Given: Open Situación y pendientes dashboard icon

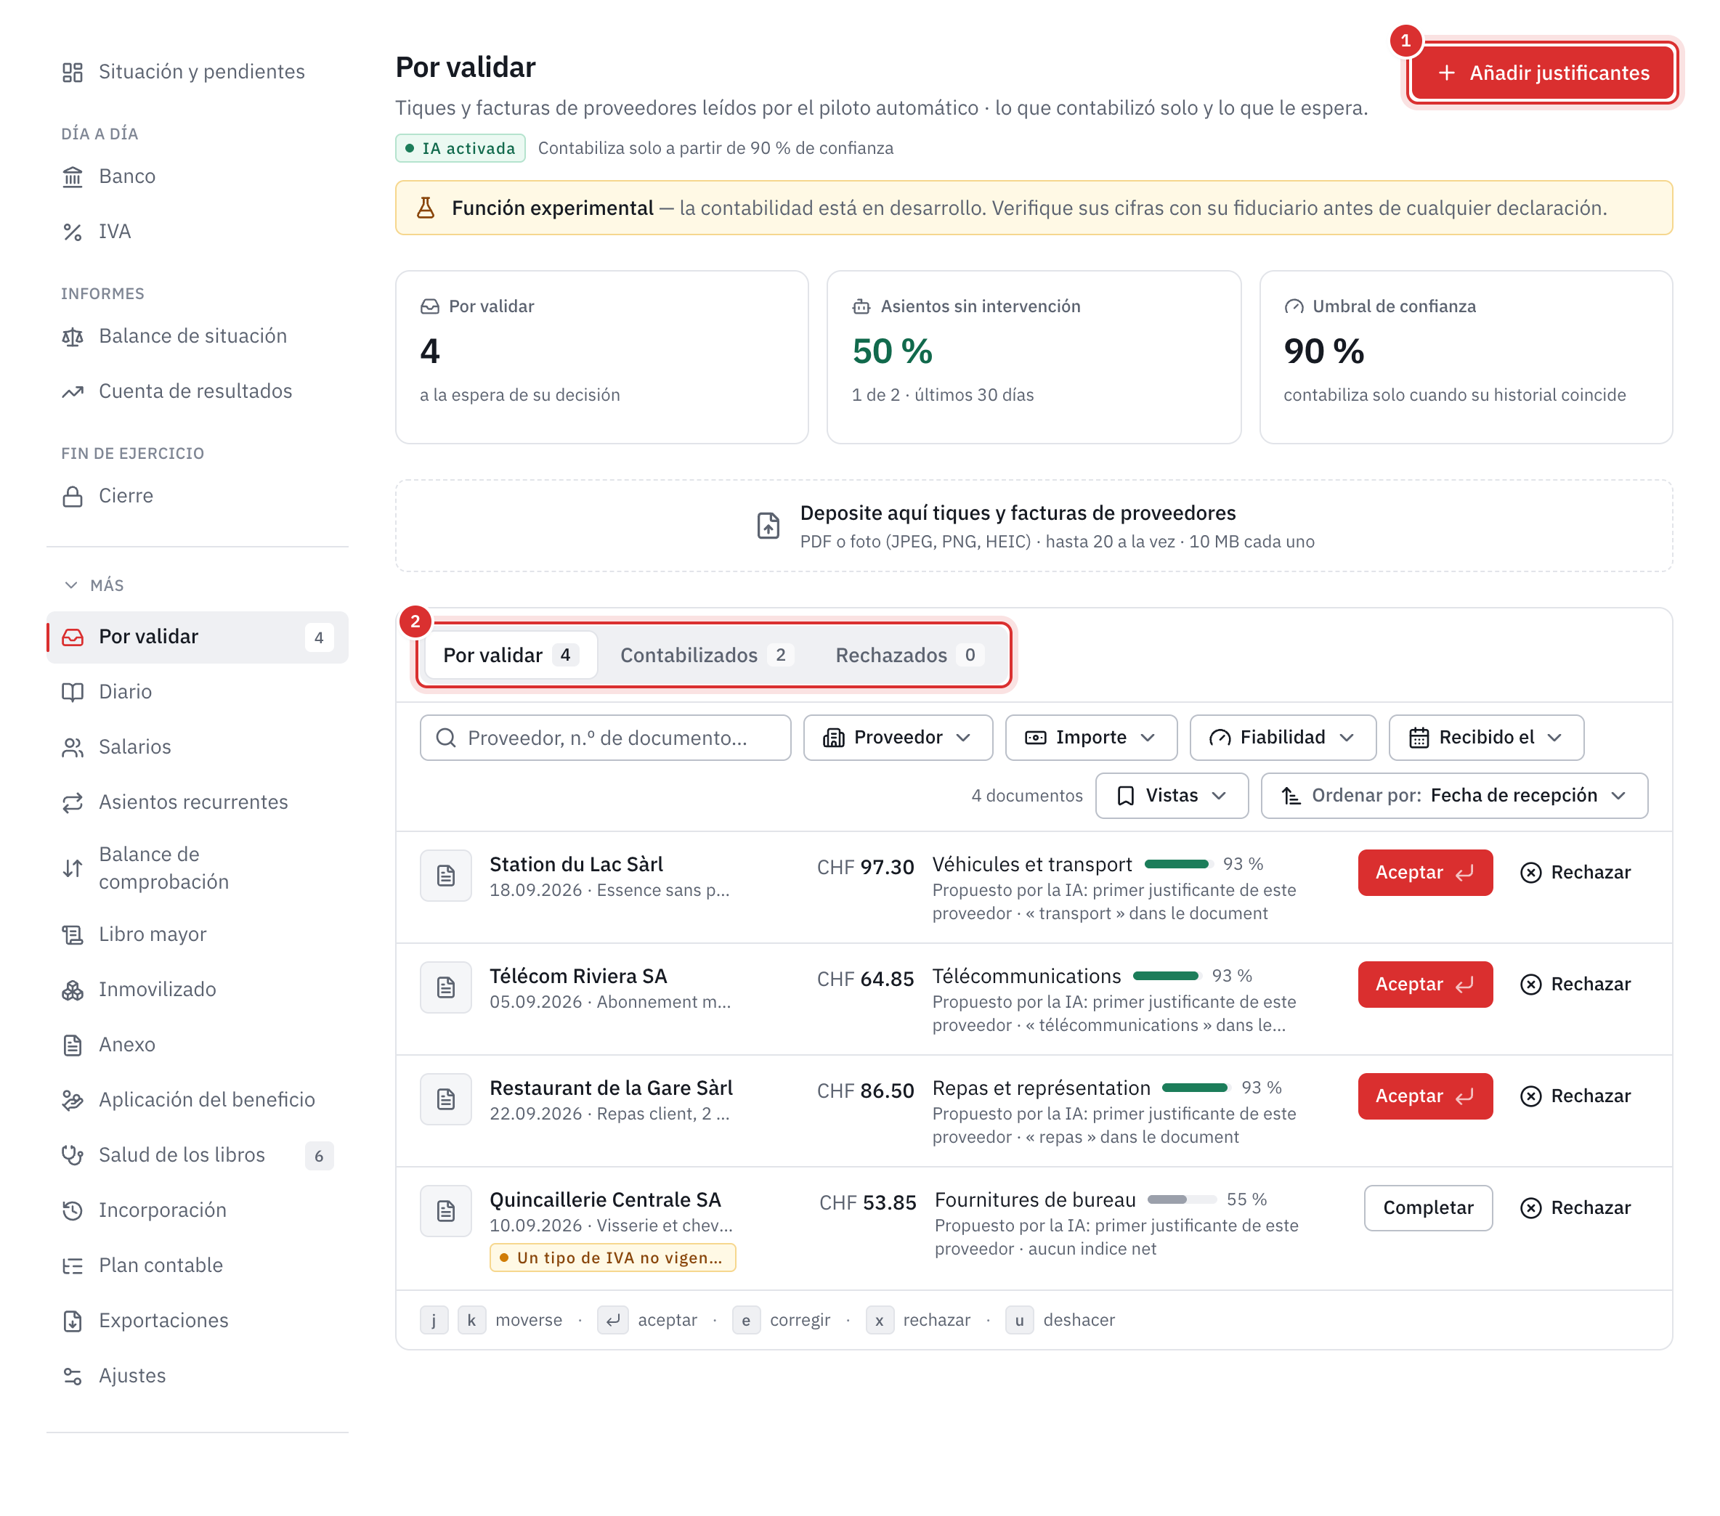Looking at the screenshot, I should coord(73,73).
